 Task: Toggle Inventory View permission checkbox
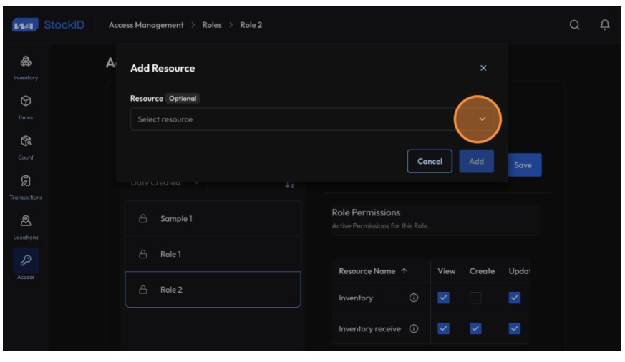point(443,298)
